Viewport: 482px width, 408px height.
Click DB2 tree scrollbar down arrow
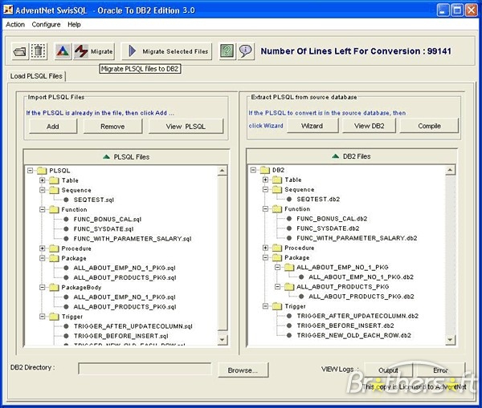[451, 339]
